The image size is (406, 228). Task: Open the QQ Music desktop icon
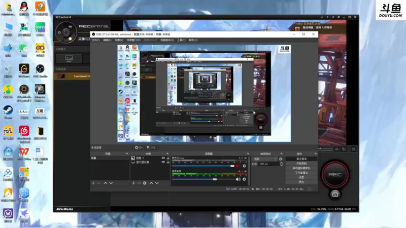click(8, 91)
